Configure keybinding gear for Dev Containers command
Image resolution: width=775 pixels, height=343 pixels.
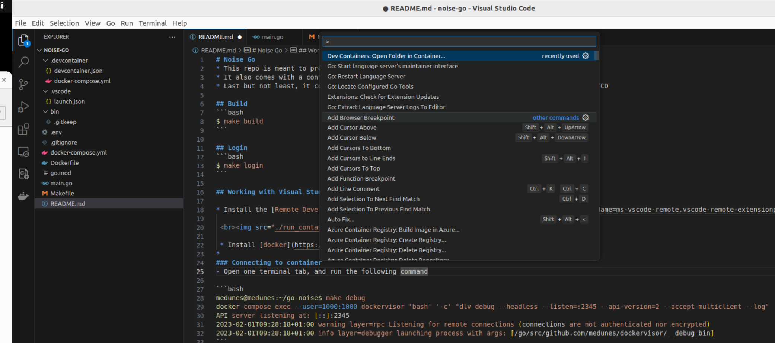586,56
